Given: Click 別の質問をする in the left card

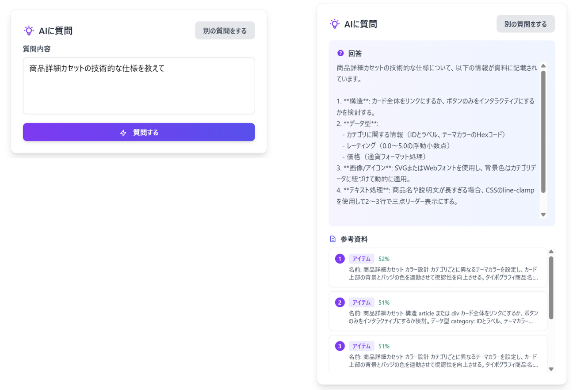Looking at the screenshot, I should click(x=225, y=31).
